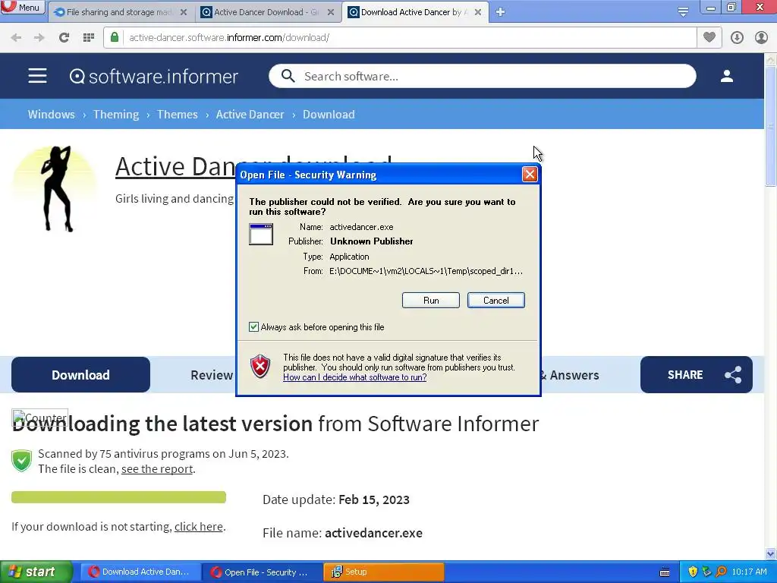Click the Active Dancer silhouette image
The image size is (777, 583).
pos(55,189)
